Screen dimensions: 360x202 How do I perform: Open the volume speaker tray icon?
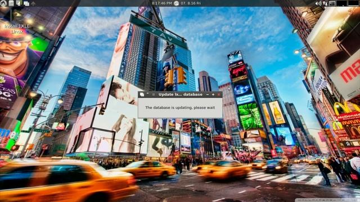point(318,3)
